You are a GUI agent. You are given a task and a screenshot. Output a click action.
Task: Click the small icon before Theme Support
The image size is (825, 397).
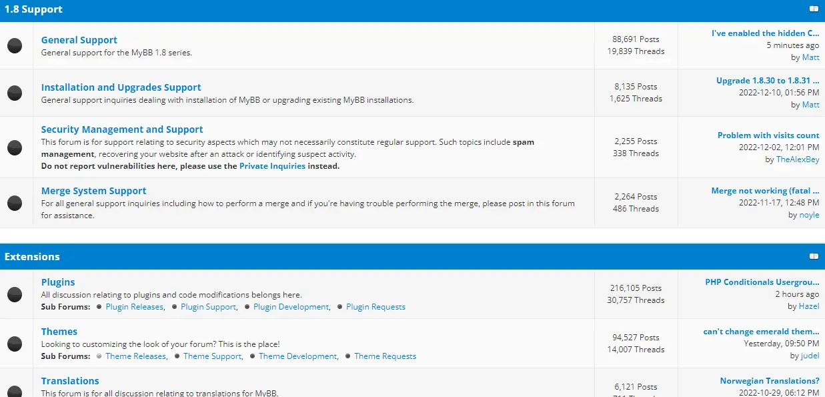177,356
